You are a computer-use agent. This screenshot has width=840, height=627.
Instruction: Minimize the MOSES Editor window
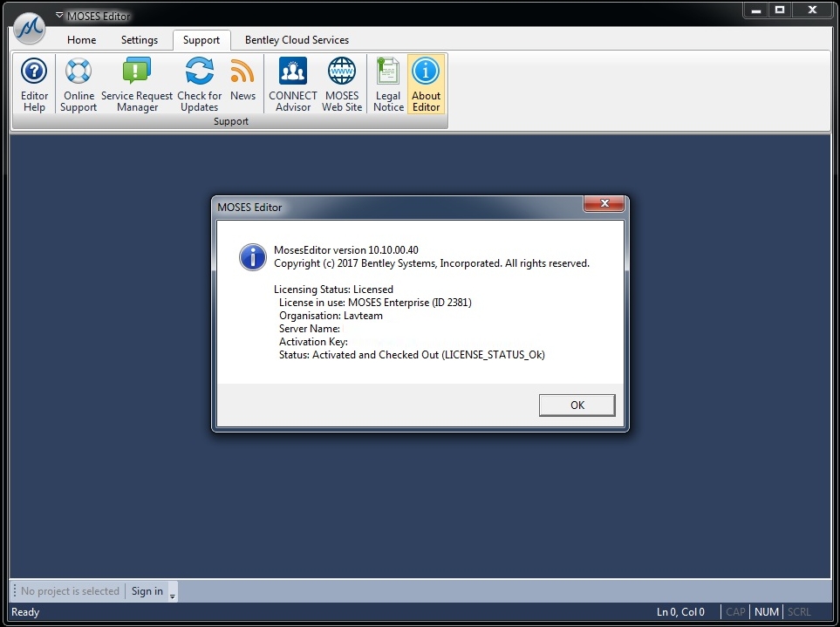[x=756, y=10]
